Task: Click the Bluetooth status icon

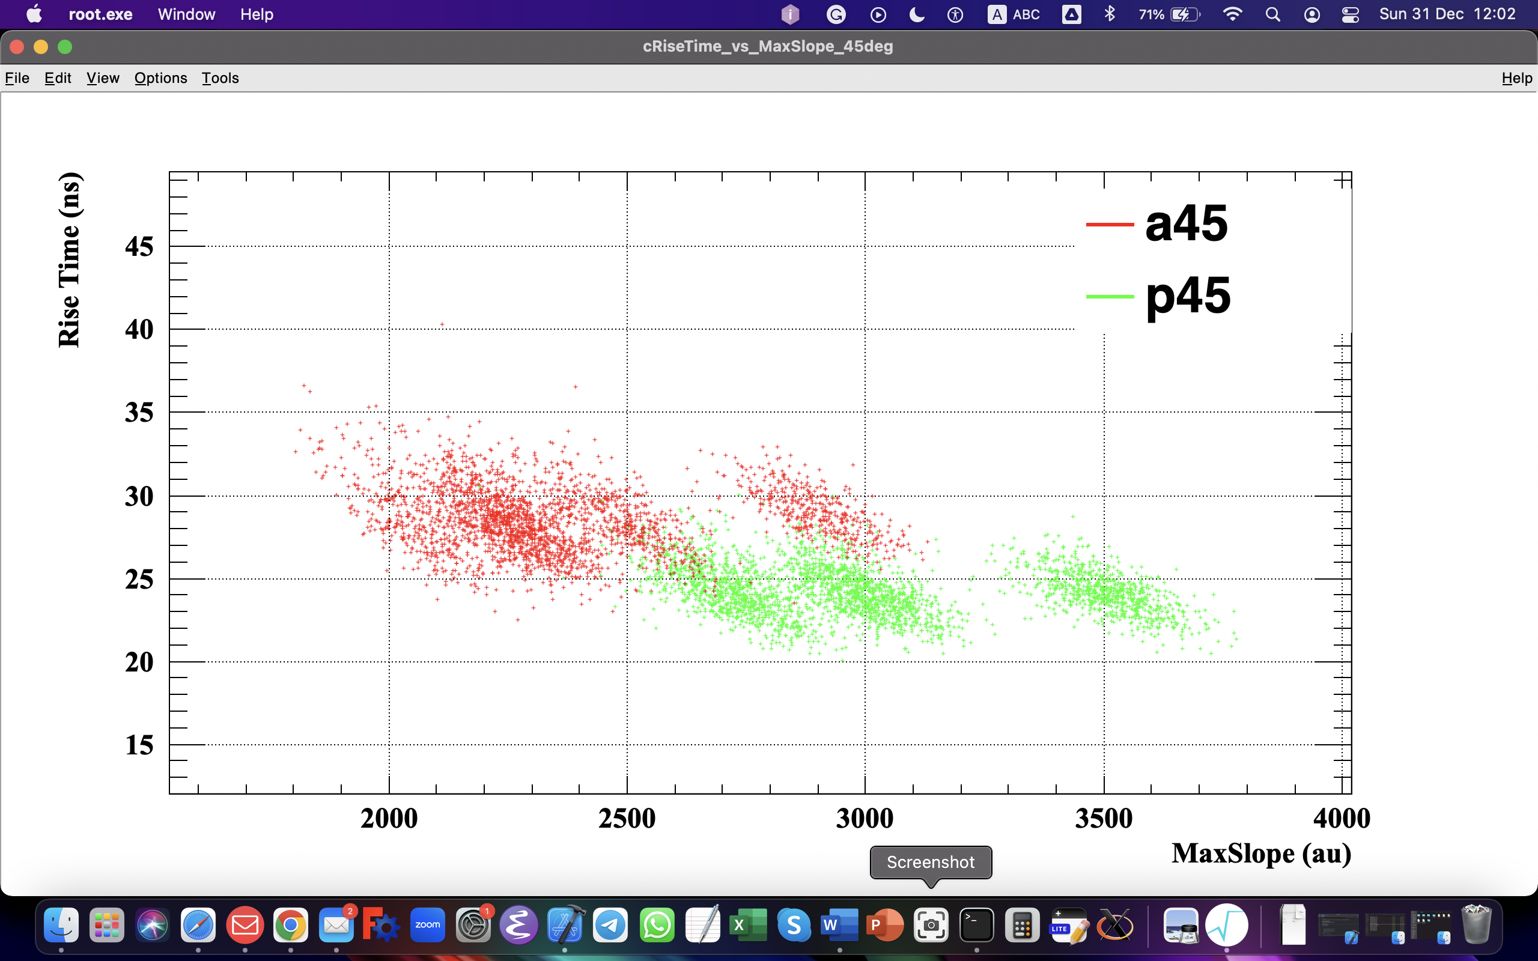Action: point(1110,14)
